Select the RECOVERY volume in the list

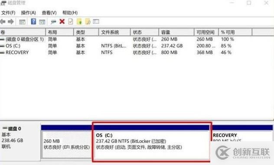click(x=14, y=52)
